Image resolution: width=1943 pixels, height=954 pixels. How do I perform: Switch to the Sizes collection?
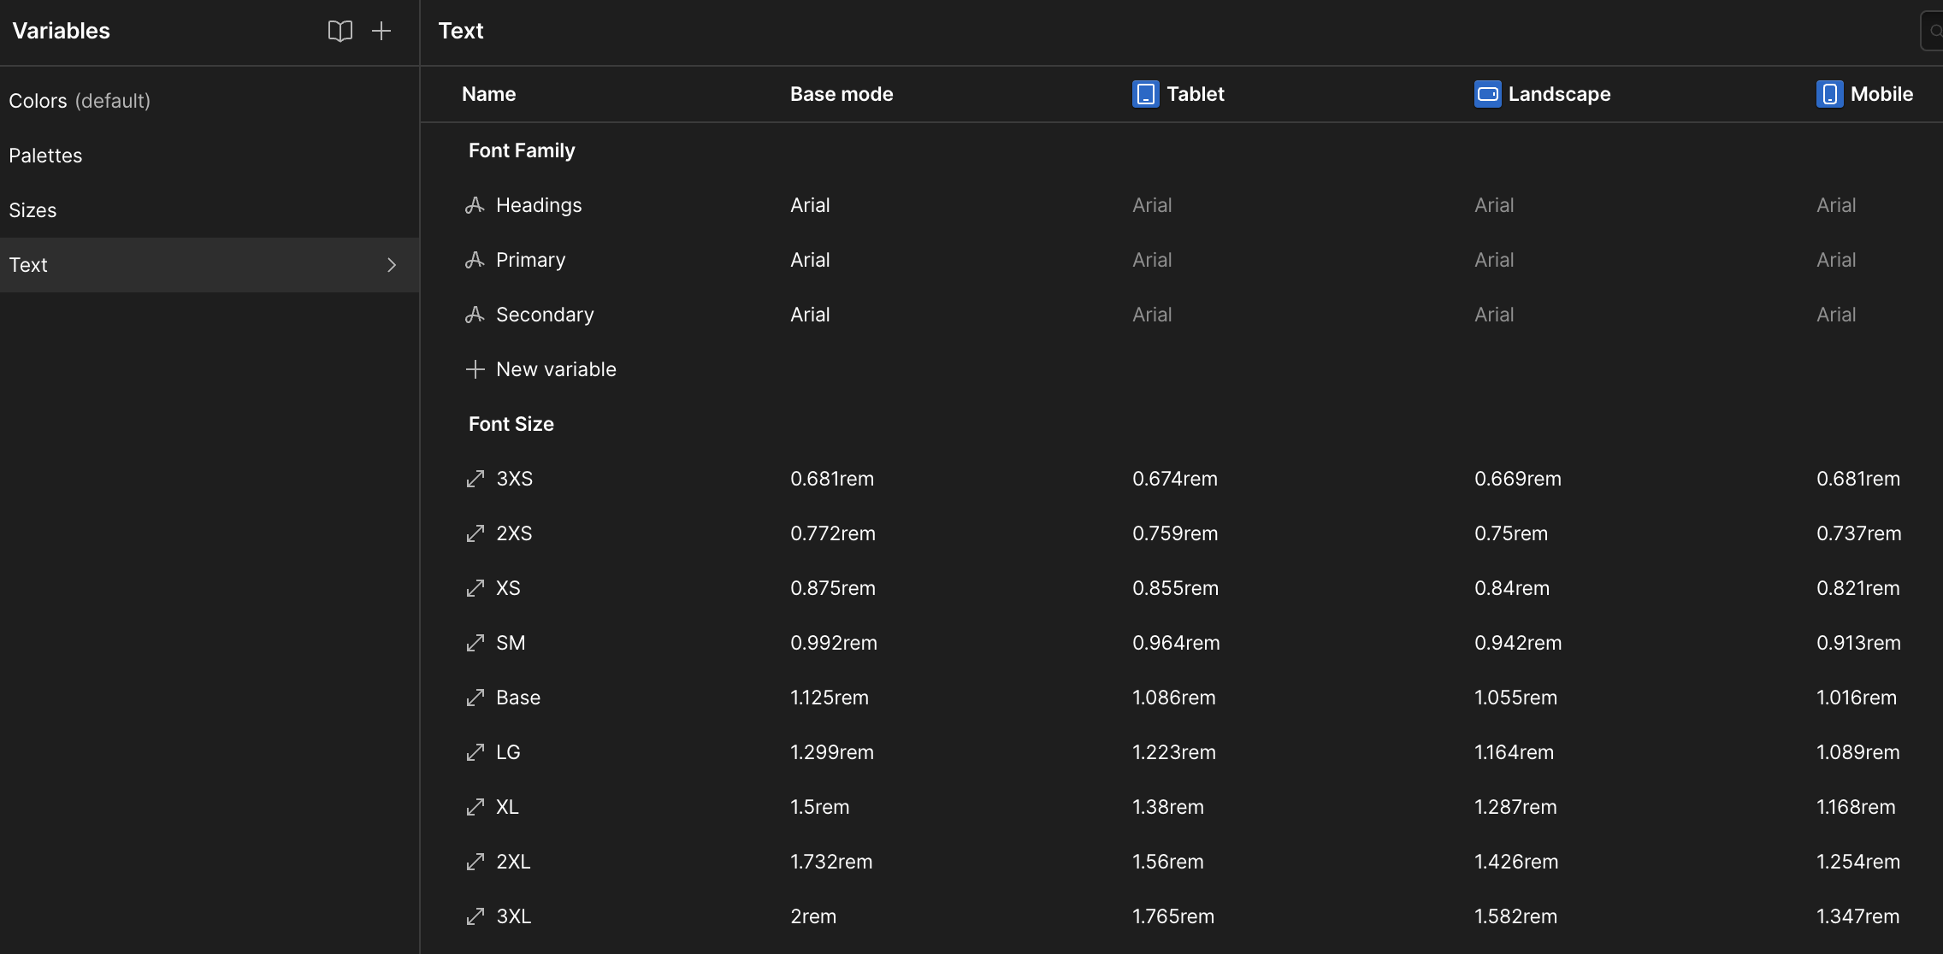click(x=32, y=210)
